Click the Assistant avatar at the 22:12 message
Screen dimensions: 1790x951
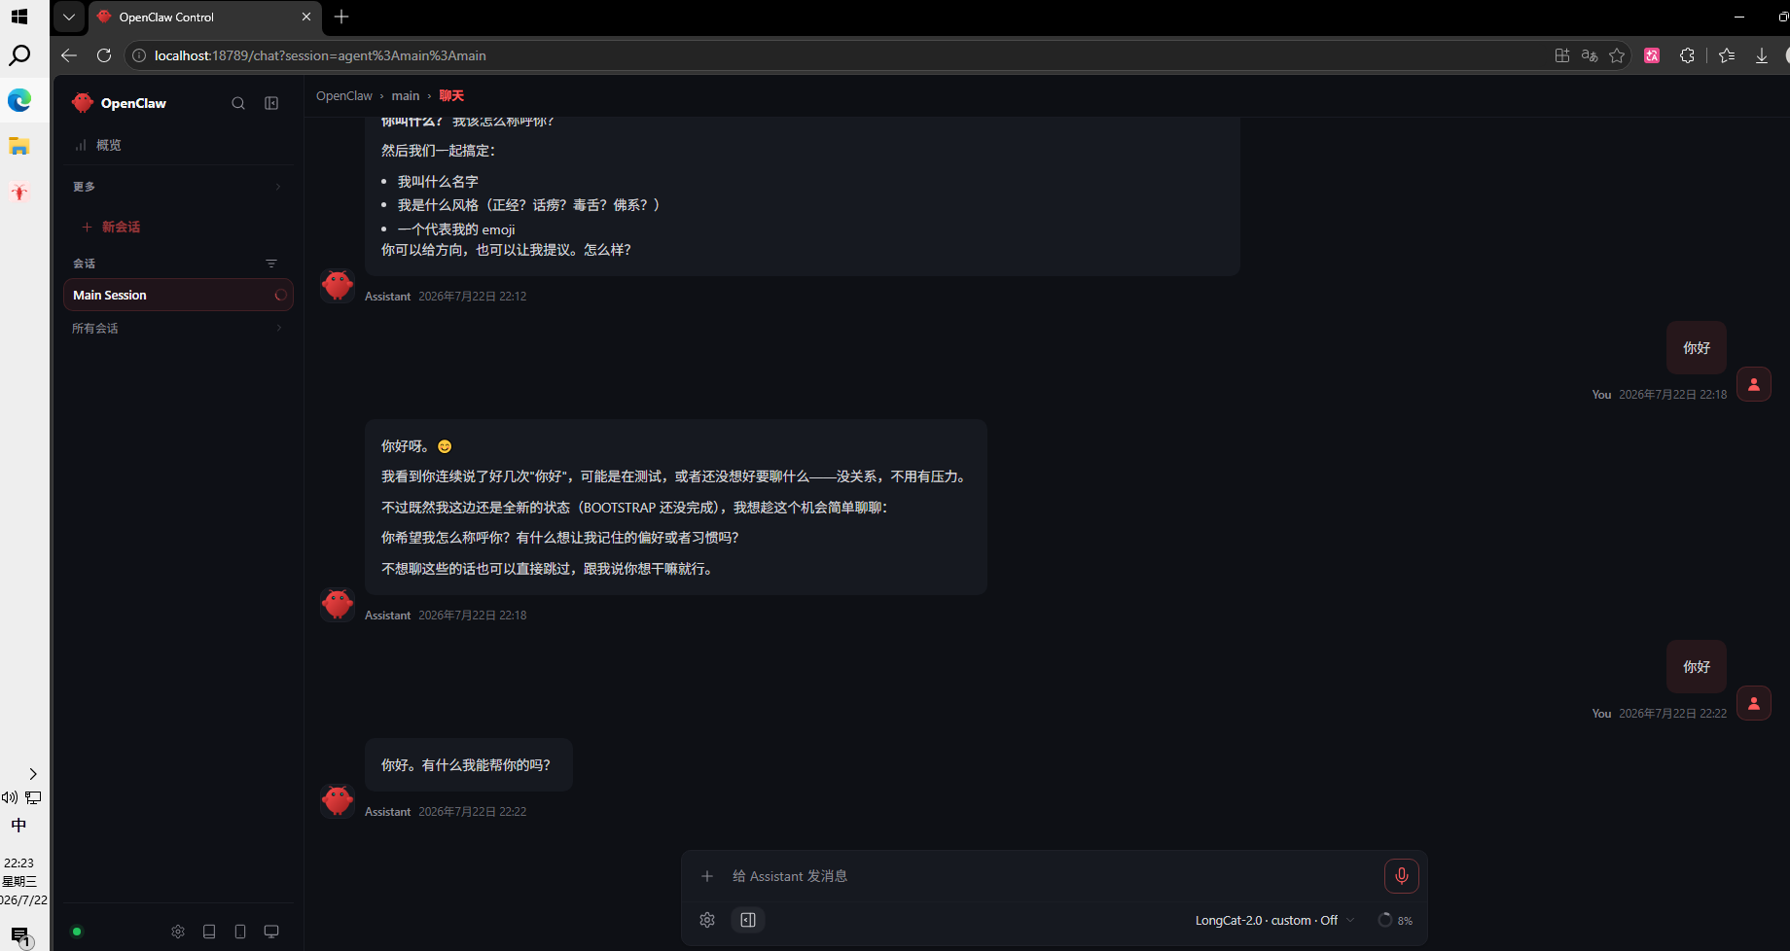pyautogui.click(x=338, y=286)
